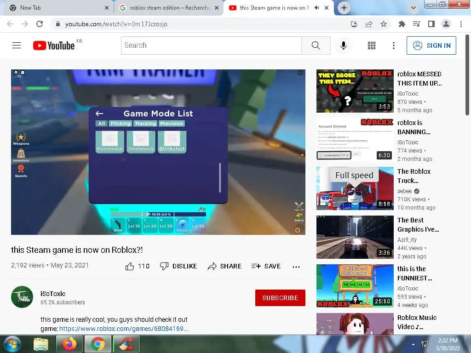The width and height of the screenshot is (471, 353).
Task: Open CCleaner from taskbar
Action: pyautogui.click(x=126, y=344)
